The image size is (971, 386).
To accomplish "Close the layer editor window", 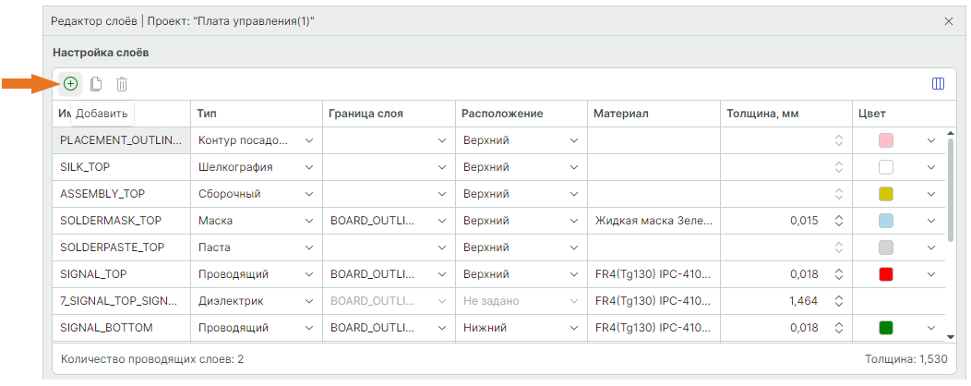I will 948,20.
